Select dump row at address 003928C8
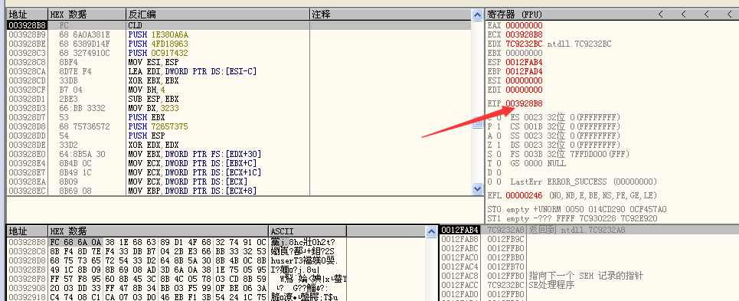The width and height of the screenshot is (739, 301). (177, 250)
